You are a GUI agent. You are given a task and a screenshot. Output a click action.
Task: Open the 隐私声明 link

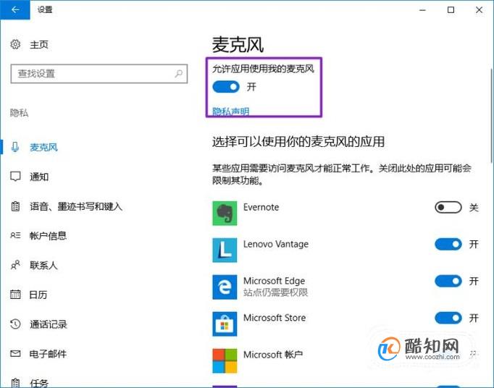[x=230, y=111]
